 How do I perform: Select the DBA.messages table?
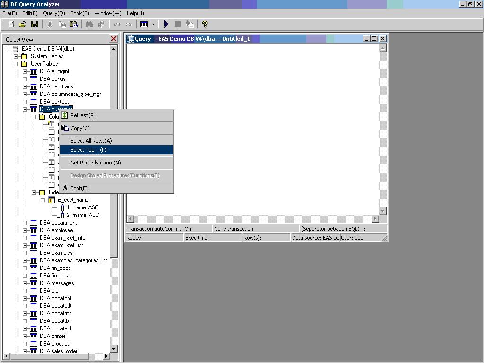click(x=57, y=284)
